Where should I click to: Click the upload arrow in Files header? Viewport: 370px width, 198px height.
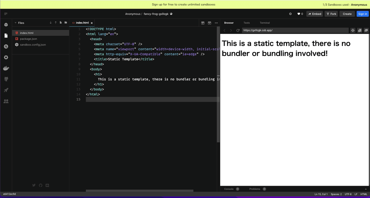pos(55,22)
